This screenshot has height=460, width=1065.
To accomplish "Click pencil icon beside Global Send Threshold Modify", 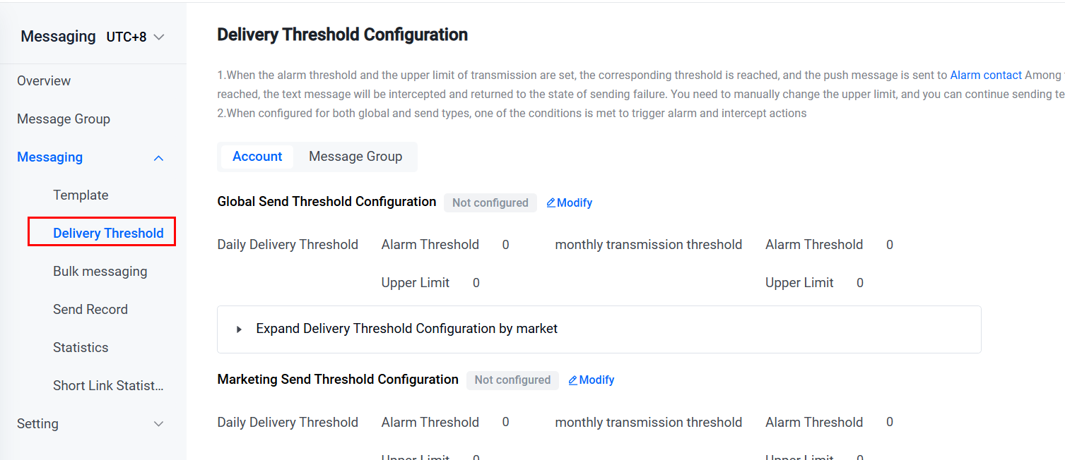I will (551, 203).
